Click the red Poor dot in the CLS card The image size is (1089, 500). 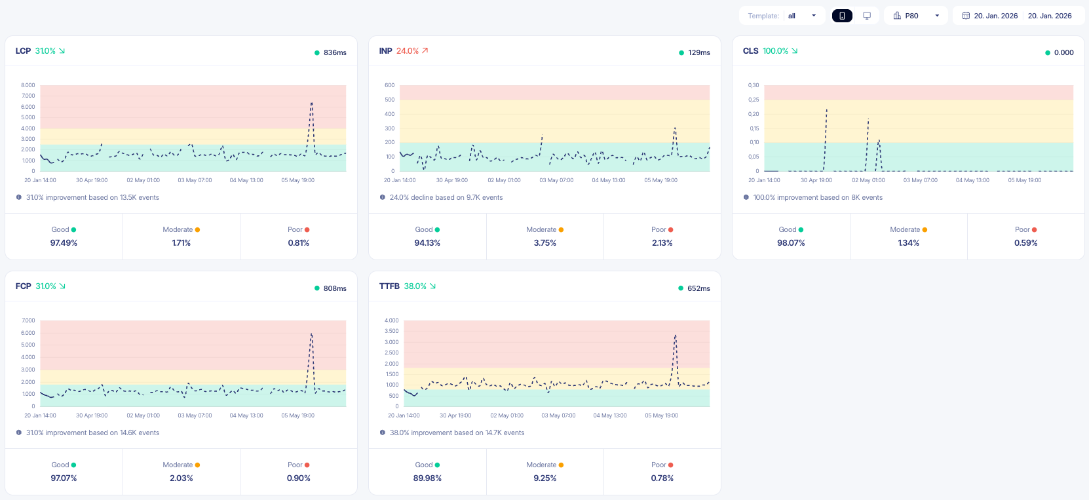click(x=1034, y=230)
